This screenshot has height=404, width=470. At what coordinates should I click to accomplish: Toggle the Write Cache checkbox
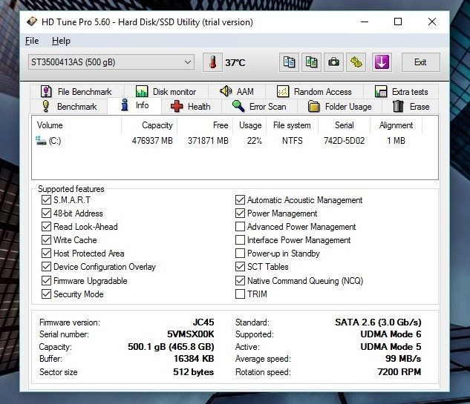point(46,240)
